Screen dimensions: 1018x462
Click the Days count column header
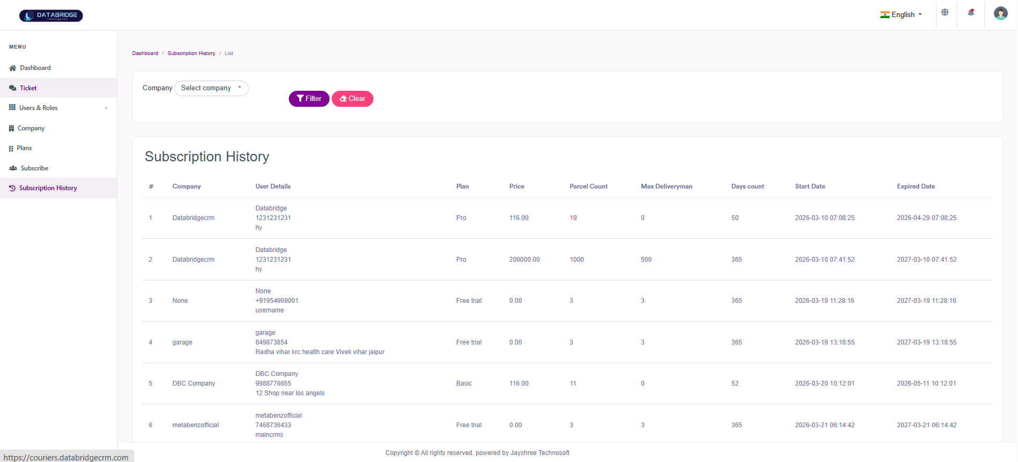coord(747,186)
